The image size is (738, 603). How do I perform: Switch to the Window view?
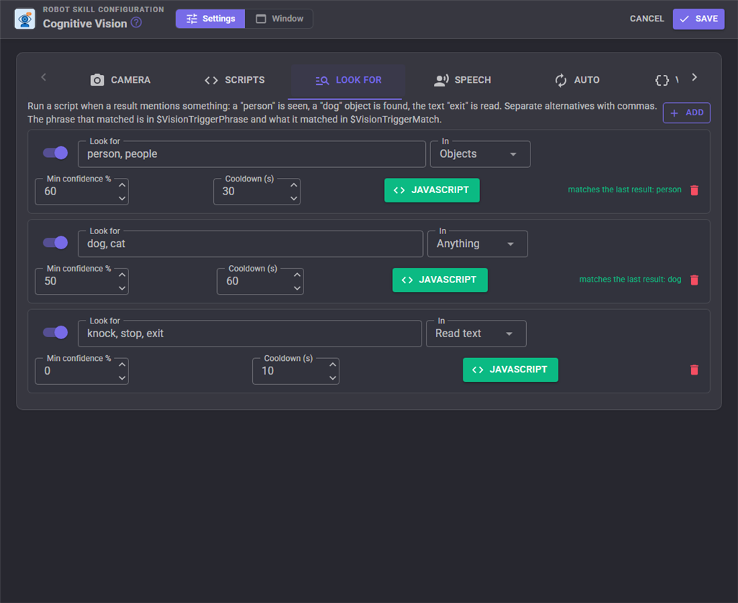point(279,19)
